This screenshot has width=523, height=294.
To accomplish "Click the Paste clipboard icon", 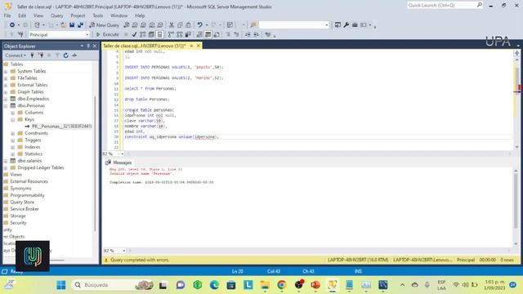I will coord(188,25).
